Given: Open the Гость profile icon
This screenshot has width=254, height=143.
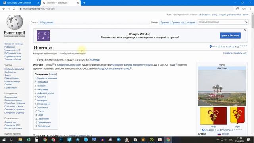Looking at the screenshot, I should [x=238, y=9].
